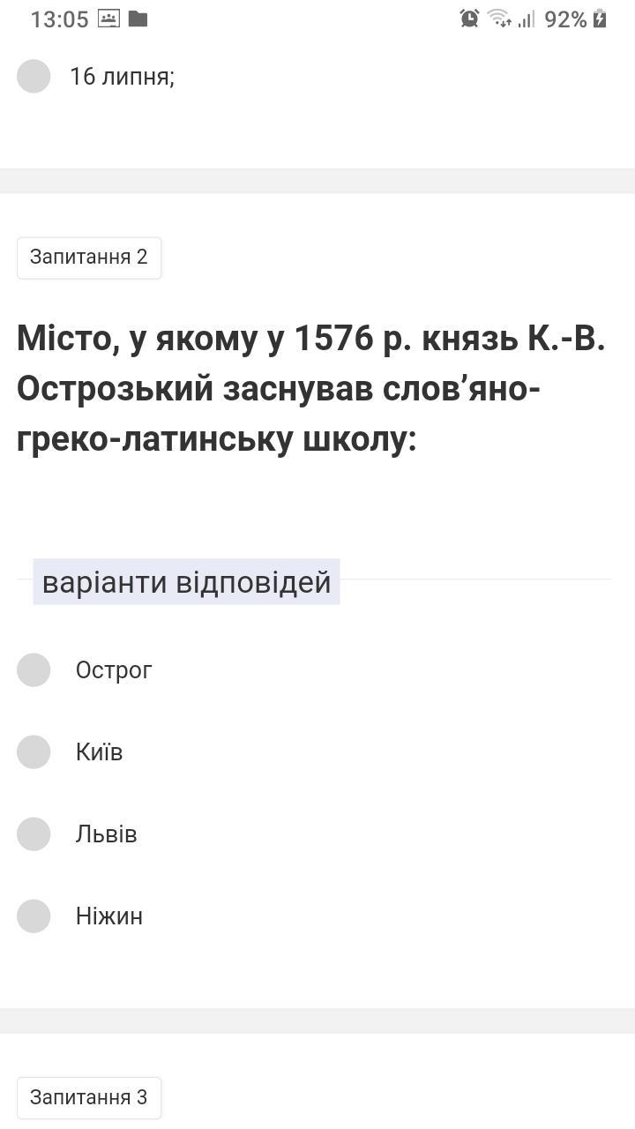635x1129 pixels.
Task: Tap the Wi-Fi signal status icon
Action: pos(499,19)
